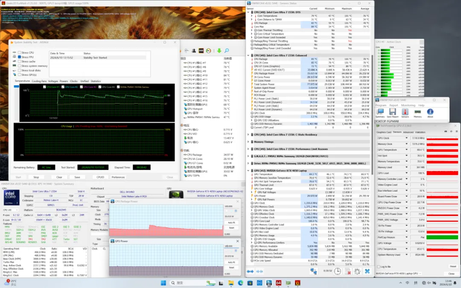The image size is (461, 288).
Task: Click the magnifier search icon in AIDA64 toolbar
Action: coord(227,50)
